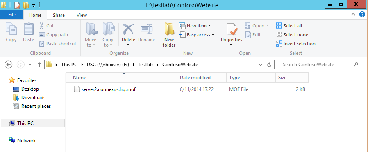This screenshot has width=368, height=152.
Task: Create a New folder
Action: tap(169, 35)
